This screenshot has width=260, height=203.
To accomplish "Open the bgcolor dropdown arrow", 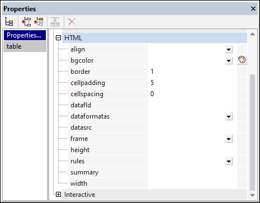I will (x=229, y=60).
